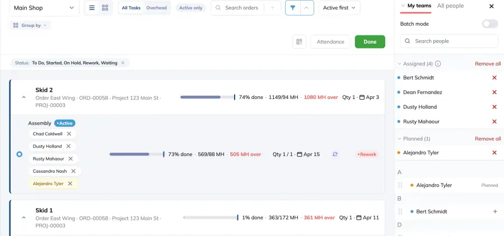This screenshot has height=236, width=504.
Task: Switch to grid view icon
Action: click(105, 8)
